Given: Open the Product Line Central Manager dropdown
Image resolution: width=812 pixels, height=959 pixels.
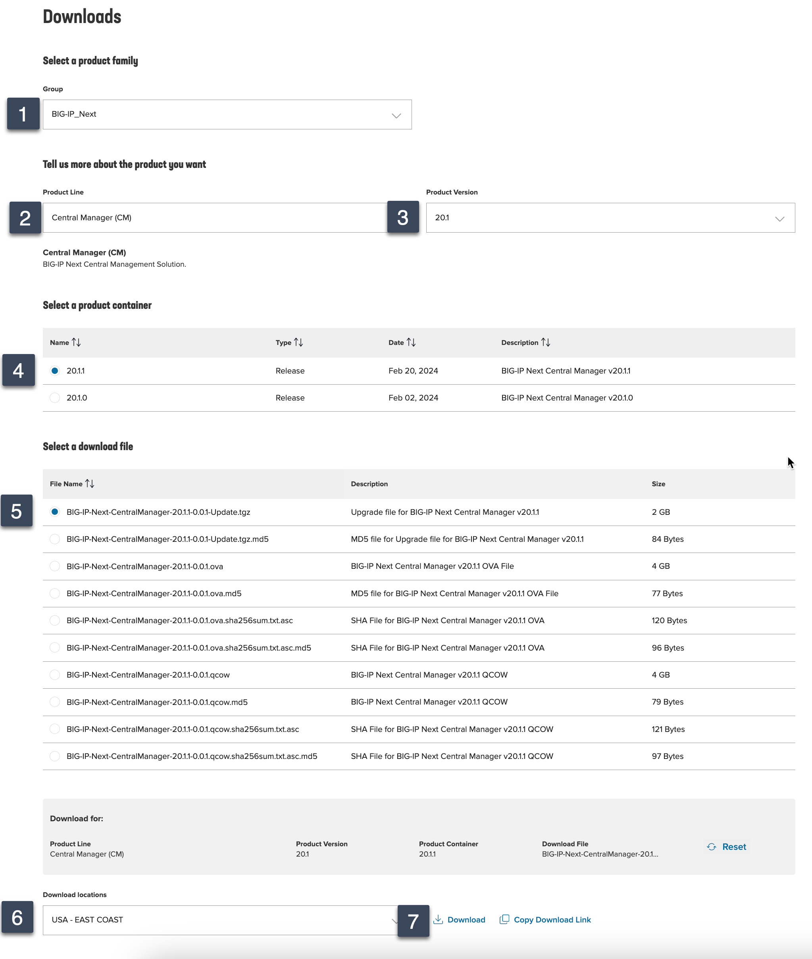Looking at the screenshot, I should [214, 218].
